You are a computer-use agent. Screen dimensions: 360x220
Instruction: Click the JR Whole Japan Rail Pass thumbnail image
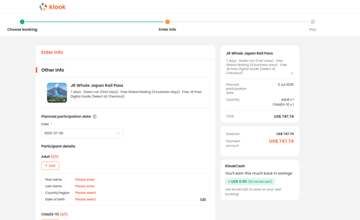(x=57, y=93)
